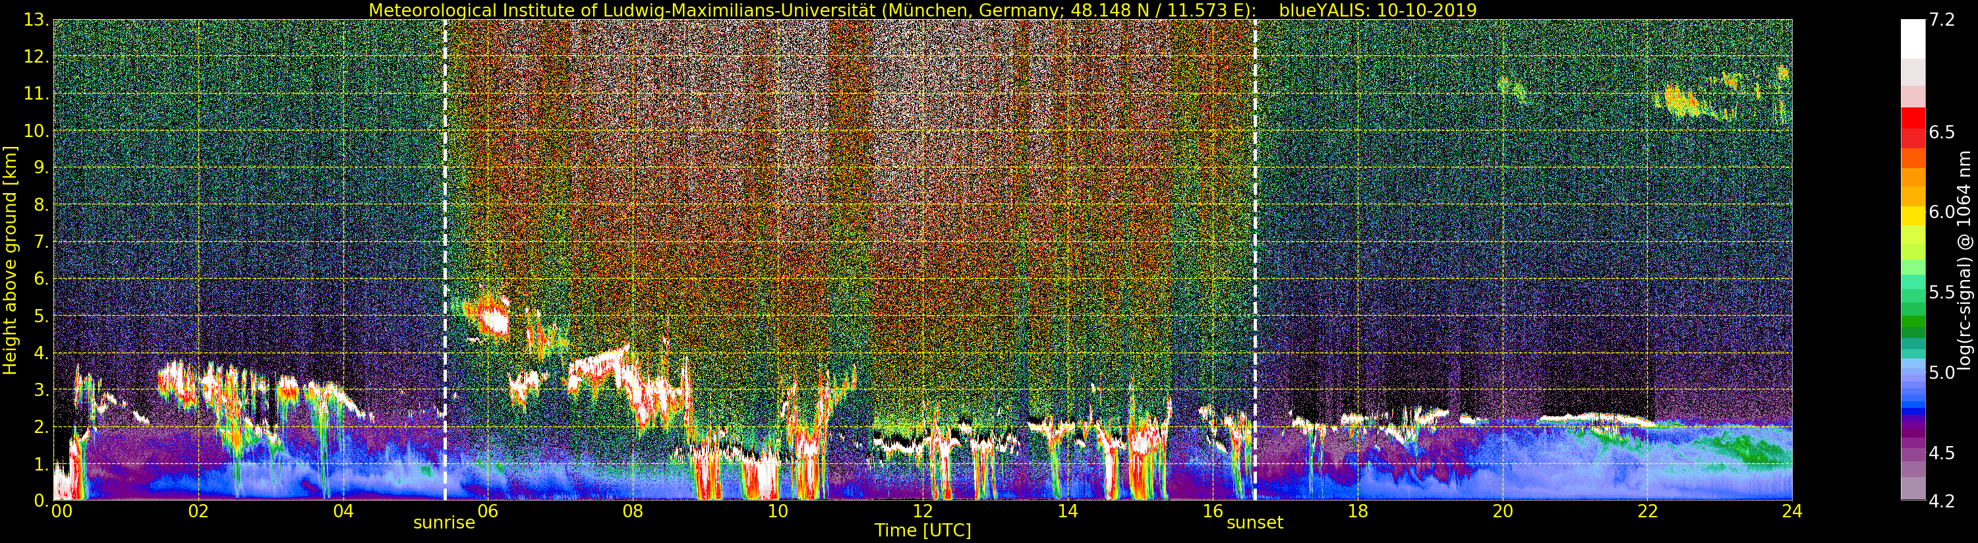Click the height tick label '9.'
The image size is (1978, 543).
[x=40, y=168]
